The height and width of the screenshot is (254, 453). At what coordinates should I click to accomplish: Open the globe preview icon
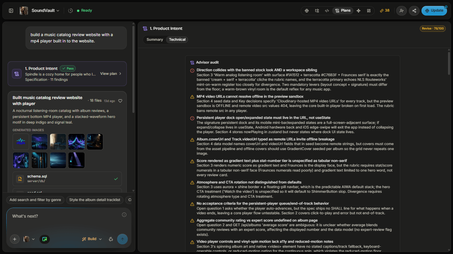(x=307, y=11)
